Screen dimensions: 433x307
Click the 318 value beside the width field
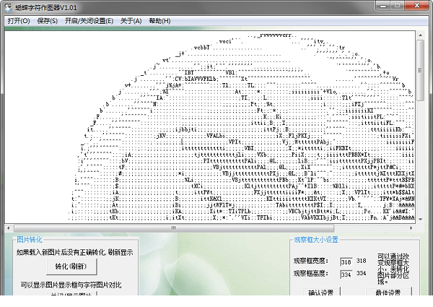click(x=362, y=261)
